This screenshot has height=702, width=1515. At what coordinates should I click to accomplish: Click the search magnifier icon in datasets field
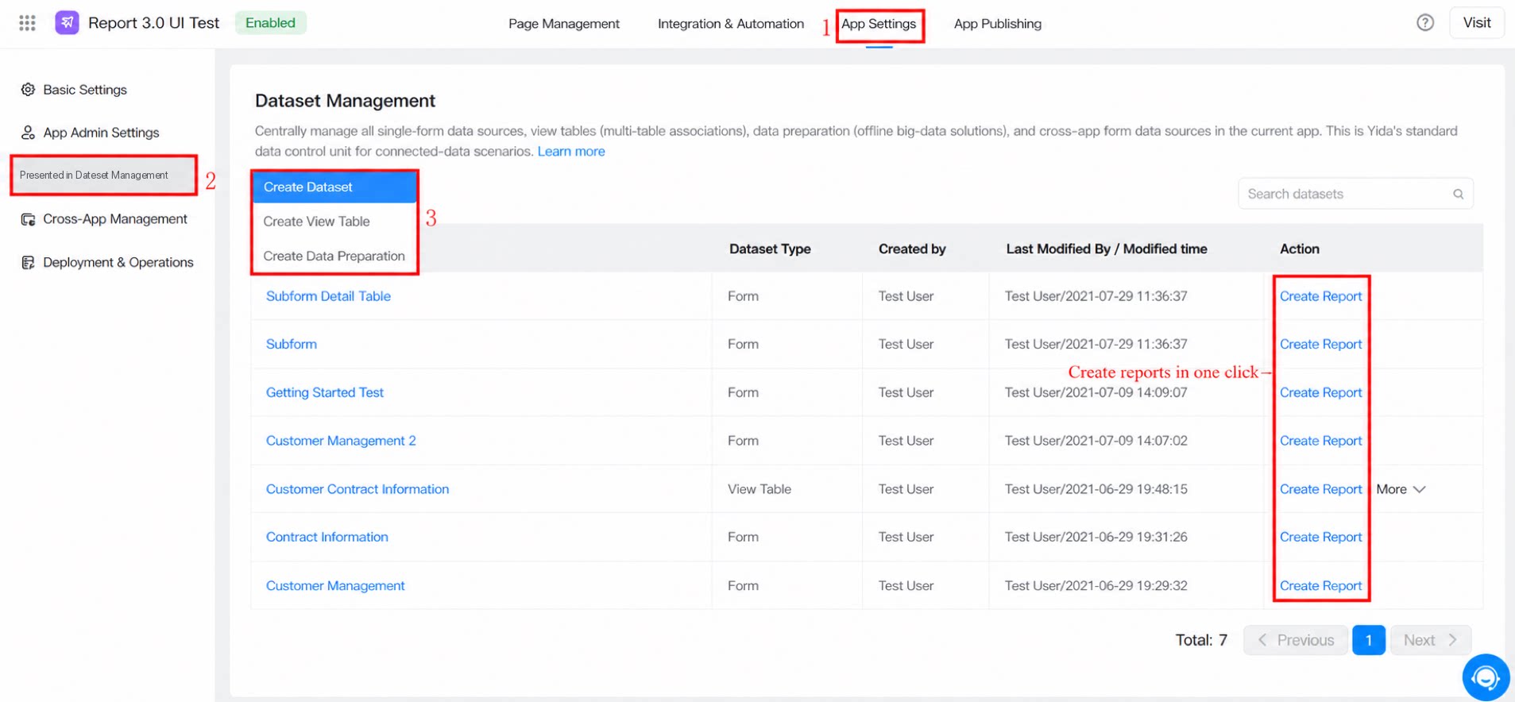pyautogui.click(x=1458, y=194)
